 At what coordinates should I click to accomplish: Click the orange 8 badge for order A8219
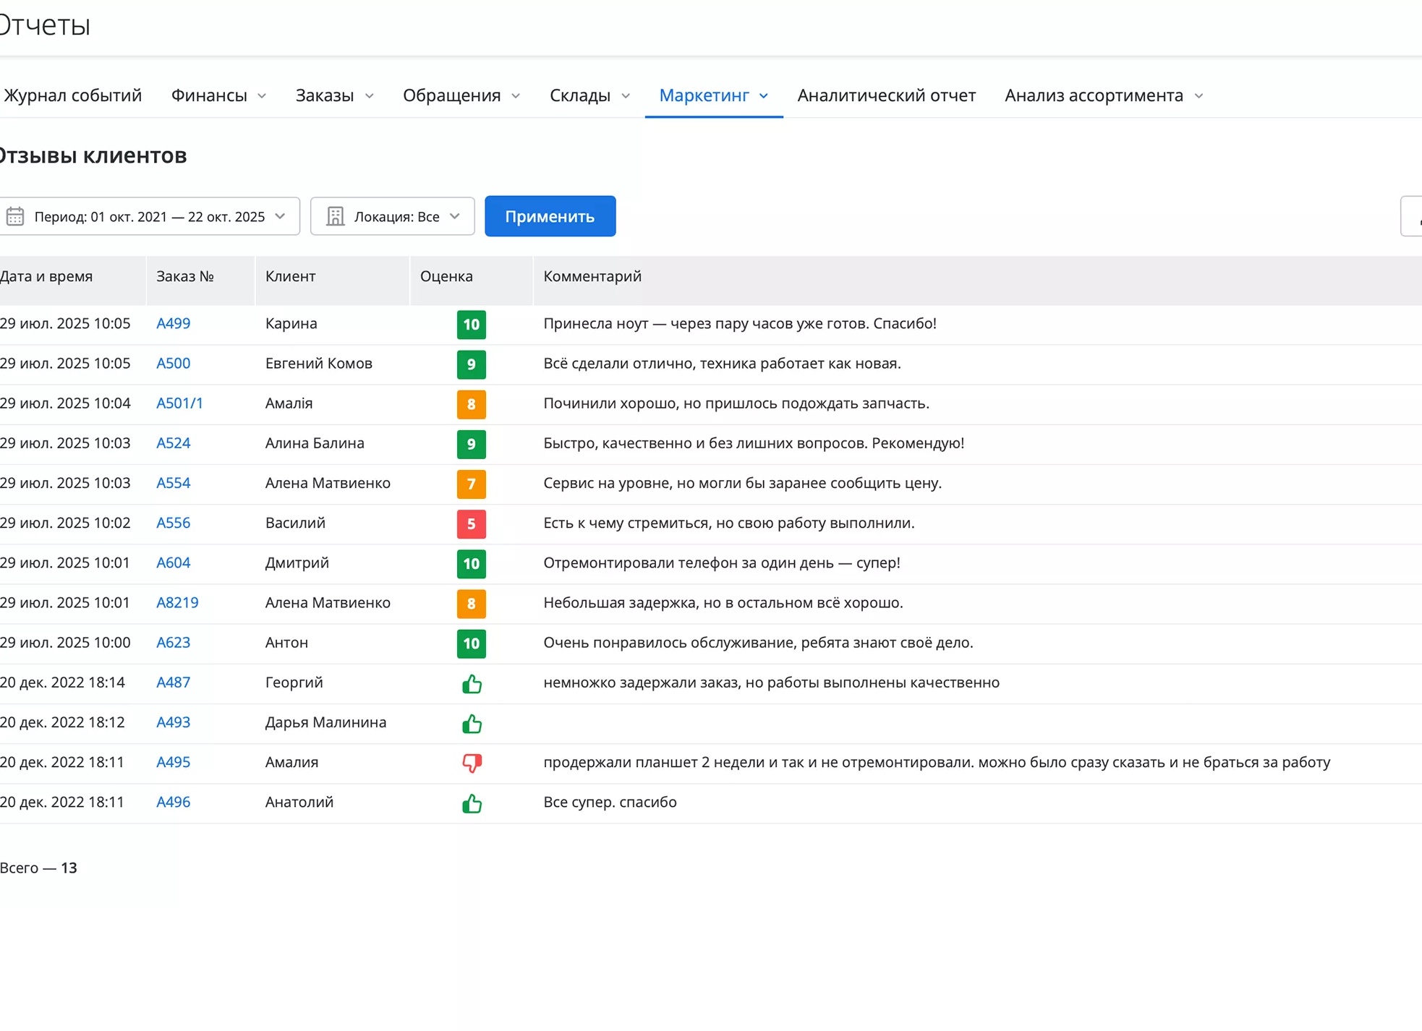click(471, 603)
